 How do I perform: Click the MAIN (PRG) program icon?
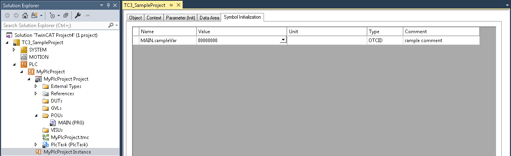pyautogui.click(x=53, y=123)
